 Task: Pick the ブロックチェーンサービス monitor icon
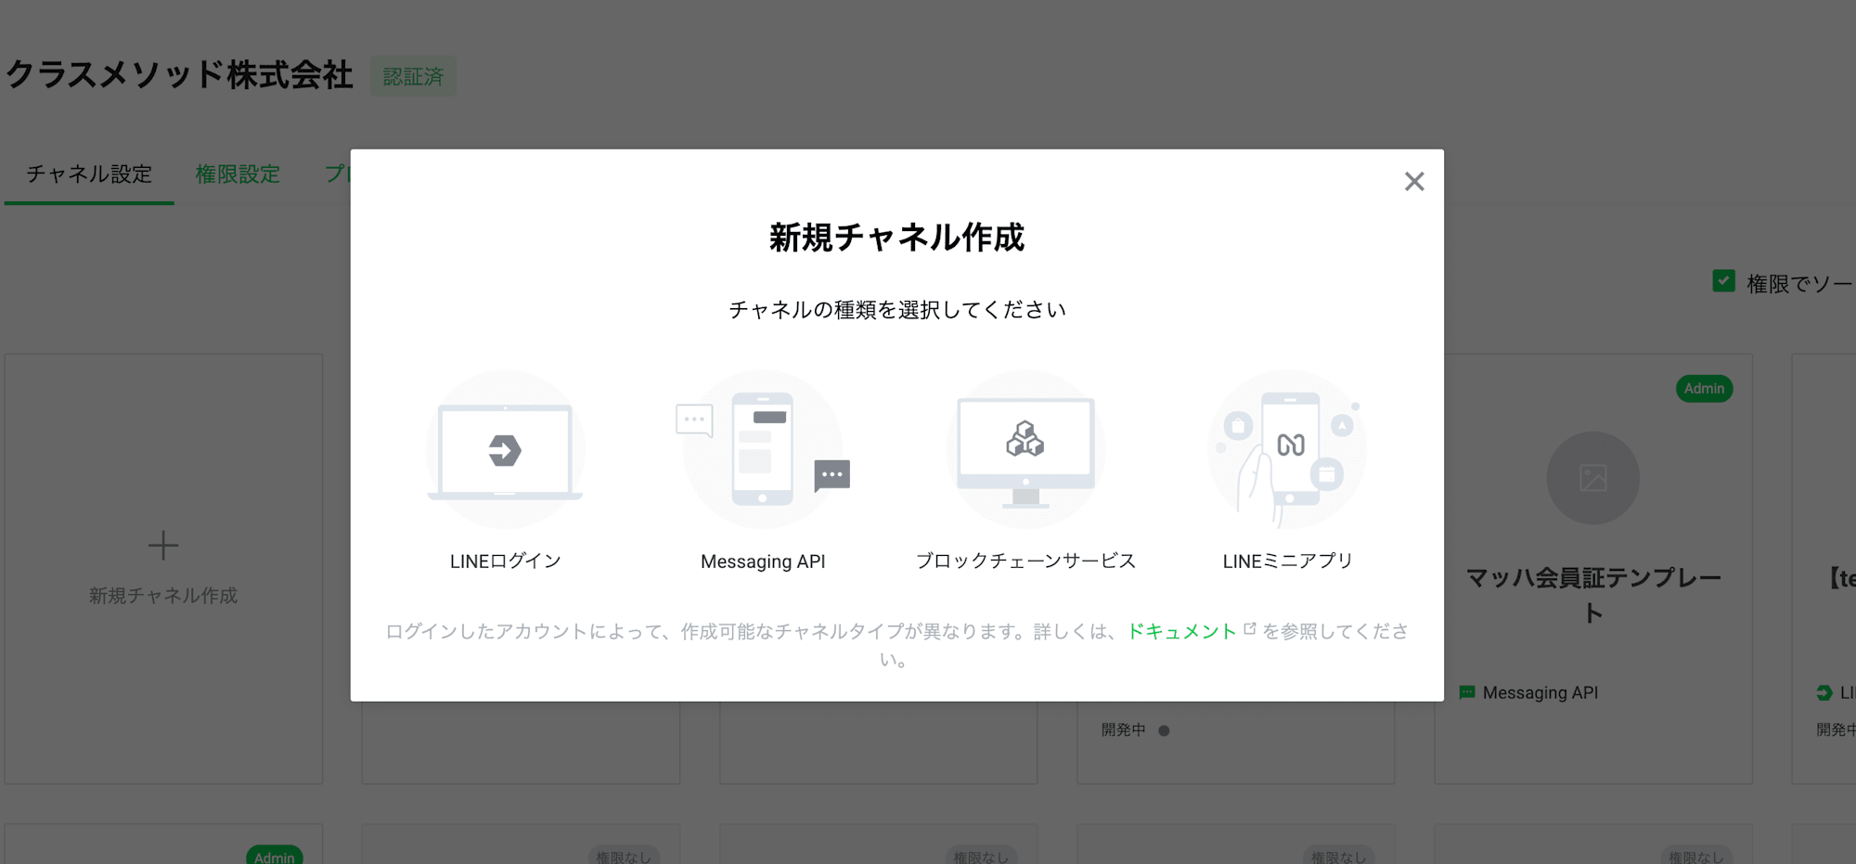(1025, 450)
